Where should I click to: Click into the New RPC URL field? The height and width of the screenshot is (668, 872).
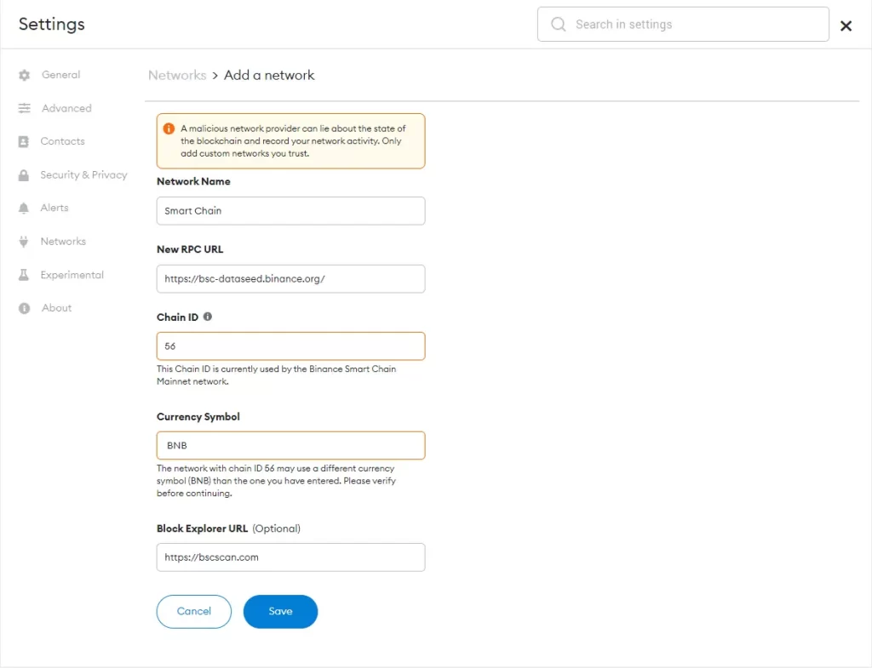coord(291,278)
